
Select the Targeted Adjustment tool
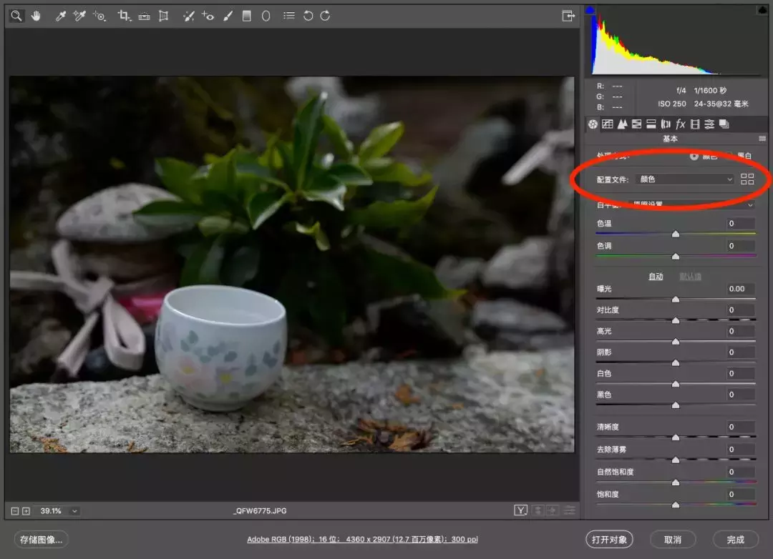pos(99,16)
